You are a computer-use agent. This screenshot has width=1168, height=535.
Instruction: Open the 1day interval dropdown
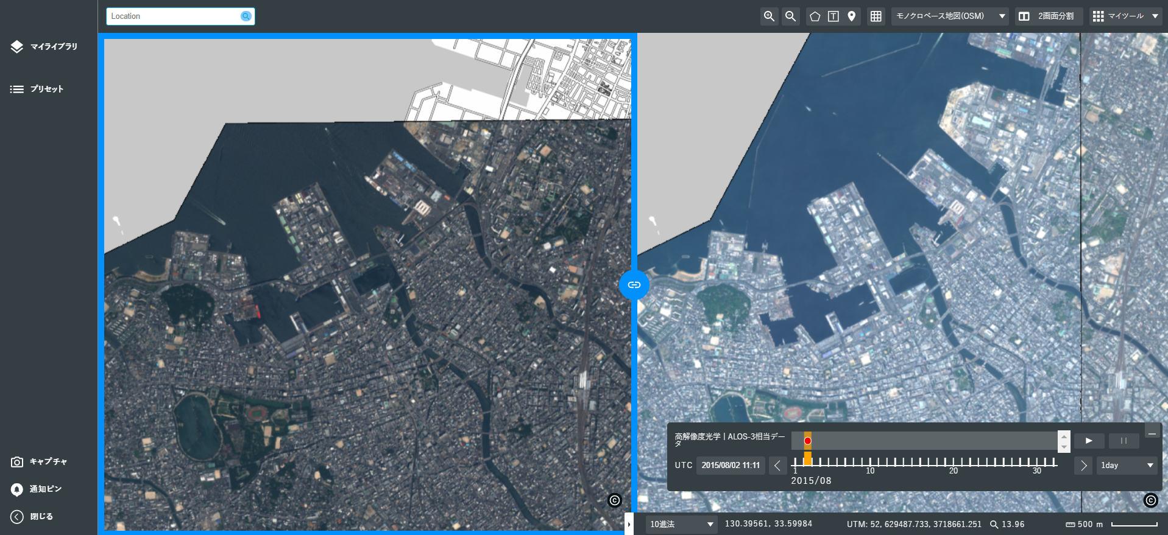pos(1127,466)
